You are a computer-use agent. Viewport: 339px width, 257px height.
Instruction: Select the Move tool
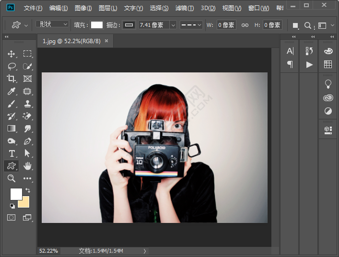click(x=12, y=54)
